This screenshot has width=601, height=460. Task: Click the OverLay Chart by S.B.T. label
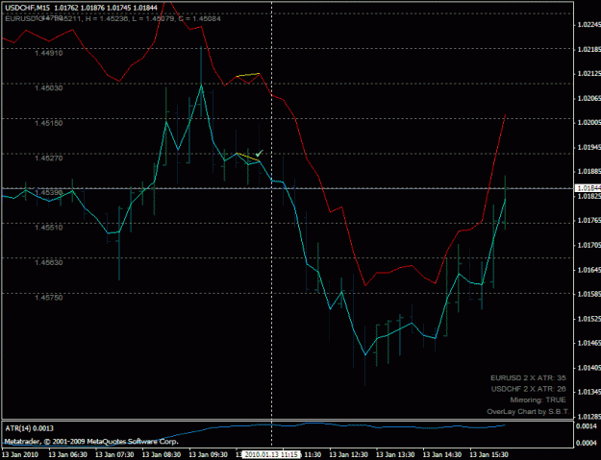click(x=528, y=412)
